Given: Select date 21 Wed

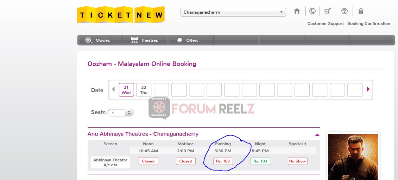Looking at the screenshot, I should click(126, 90).
